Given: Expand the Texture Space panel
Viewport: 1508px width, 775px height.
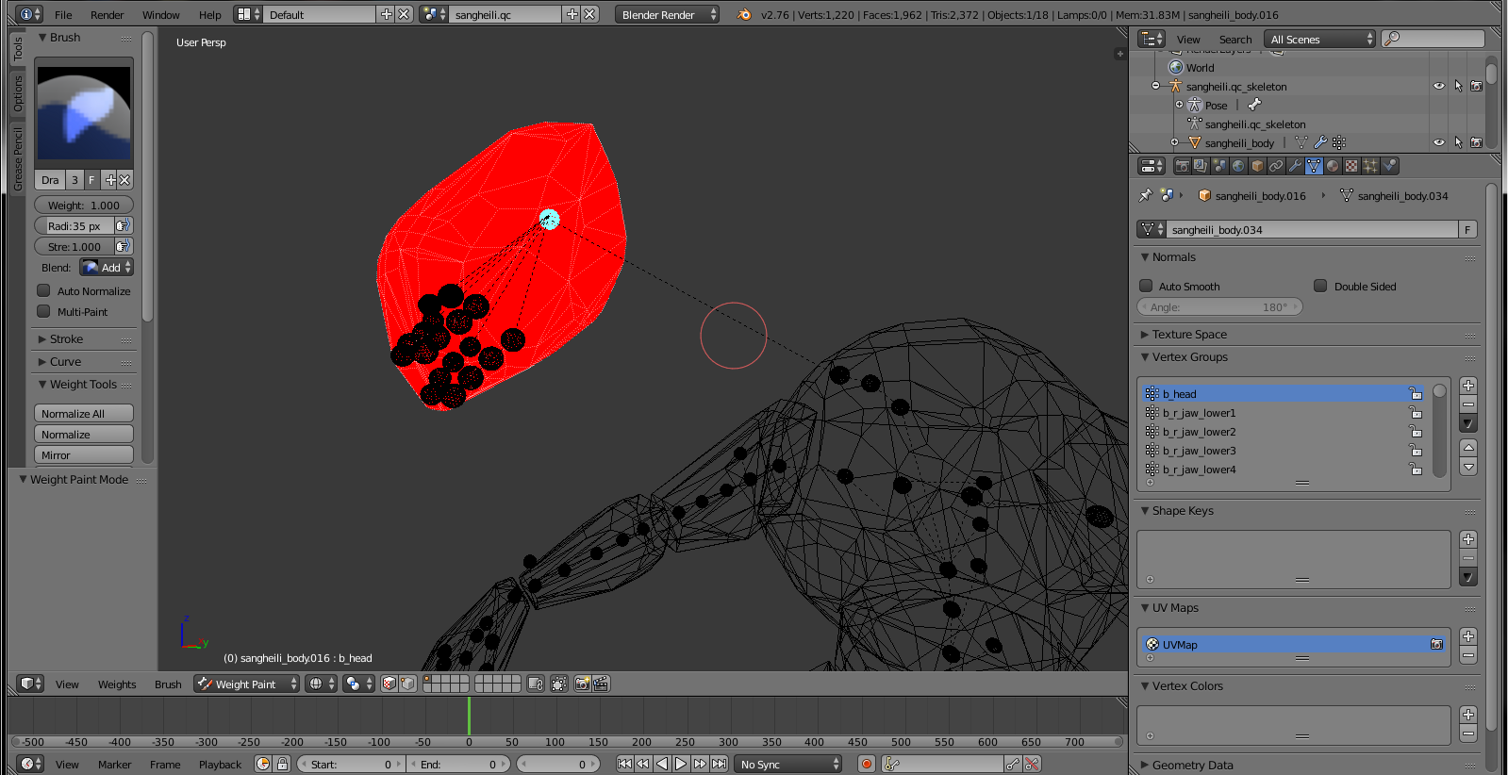Looking at the screenshot, I should pos(1189,334).
